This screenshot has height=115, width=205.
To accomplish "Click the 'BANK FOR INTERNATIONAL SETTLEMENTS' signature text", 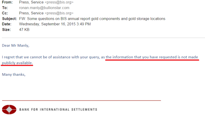I will click(58, 110).
